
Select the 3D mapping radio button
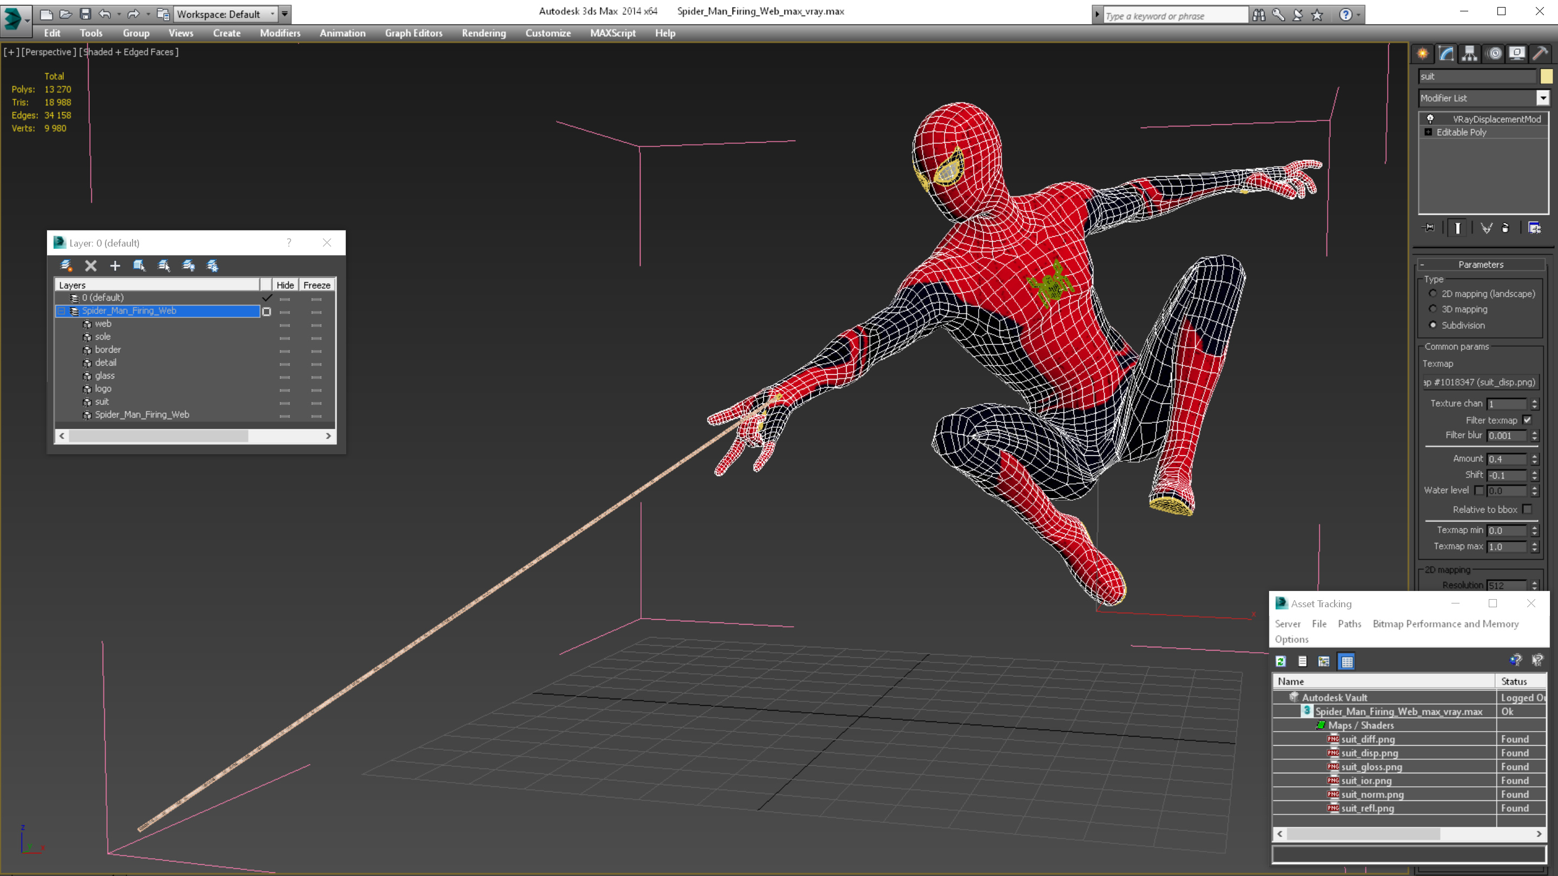[x=1433, y=309]
